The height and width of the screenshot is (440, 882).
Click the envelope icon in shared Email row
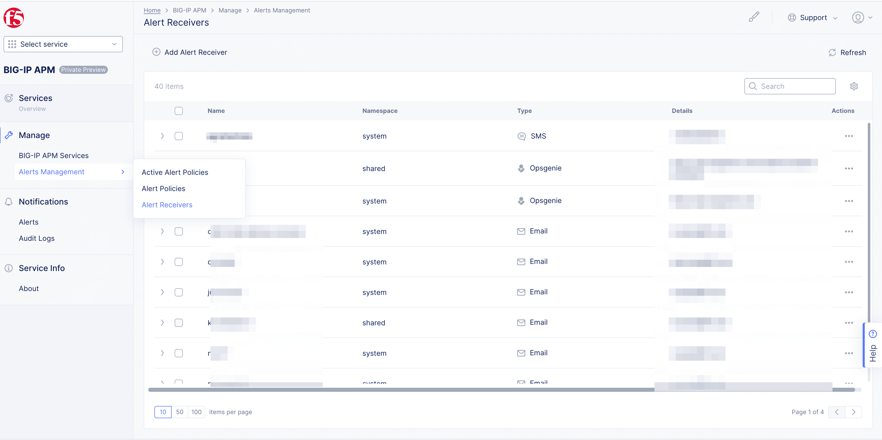coord(521,323)
